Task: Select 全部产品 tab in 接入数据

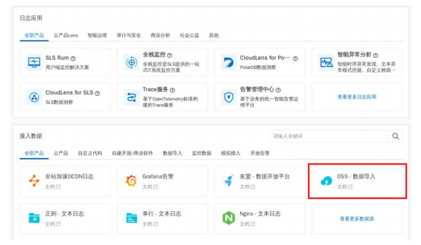Action: (34, 153)
